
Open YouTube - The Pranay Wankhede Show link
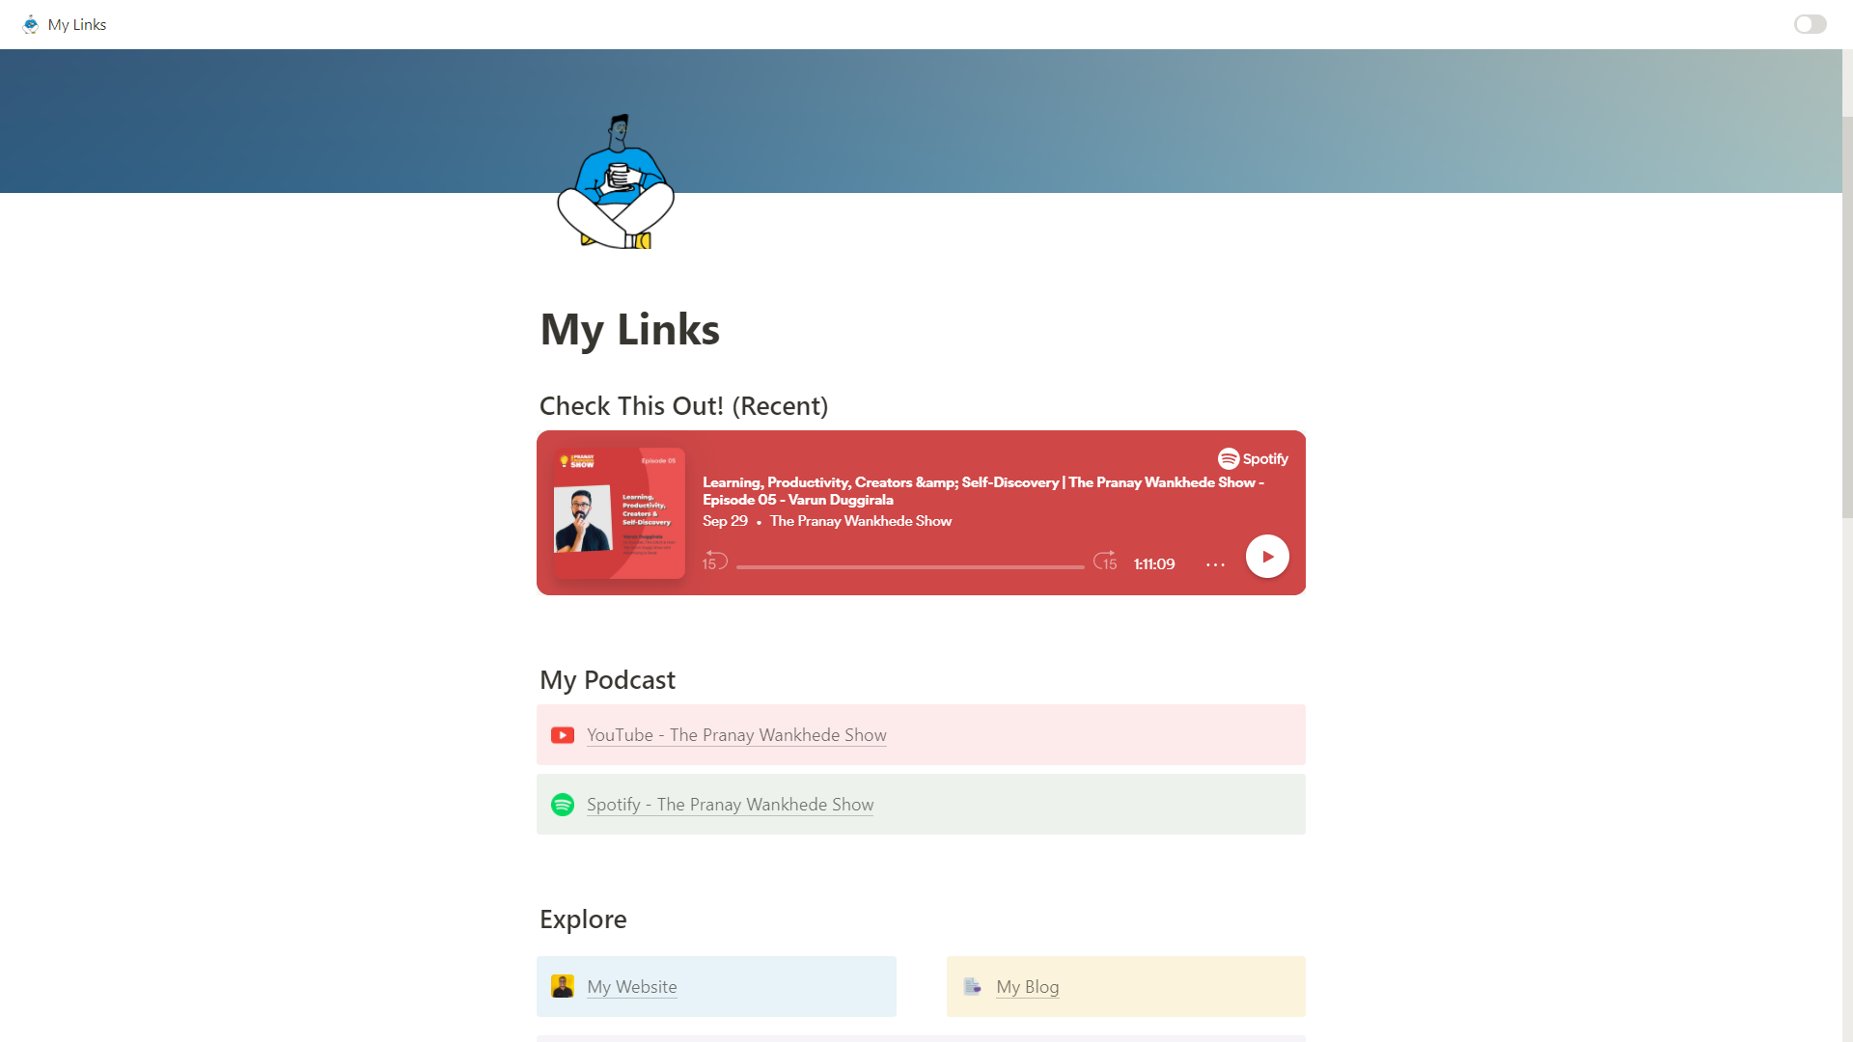[736, 734]
